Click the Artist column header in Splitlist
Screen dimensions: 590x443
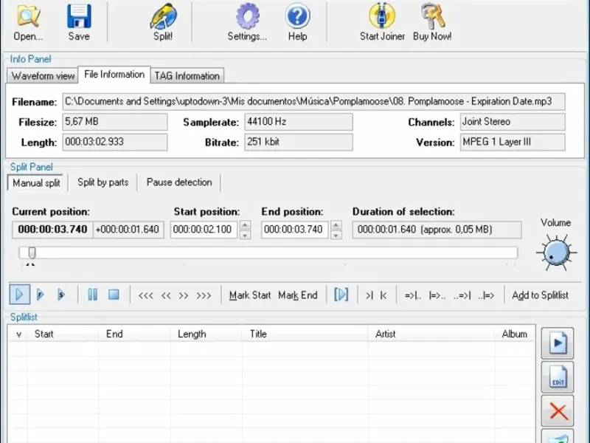point(431,334)
